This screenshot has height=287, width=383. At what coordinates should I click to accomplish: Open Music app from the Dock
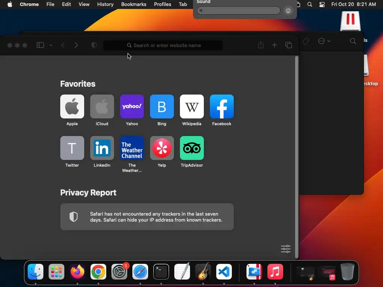click(275, 272)
